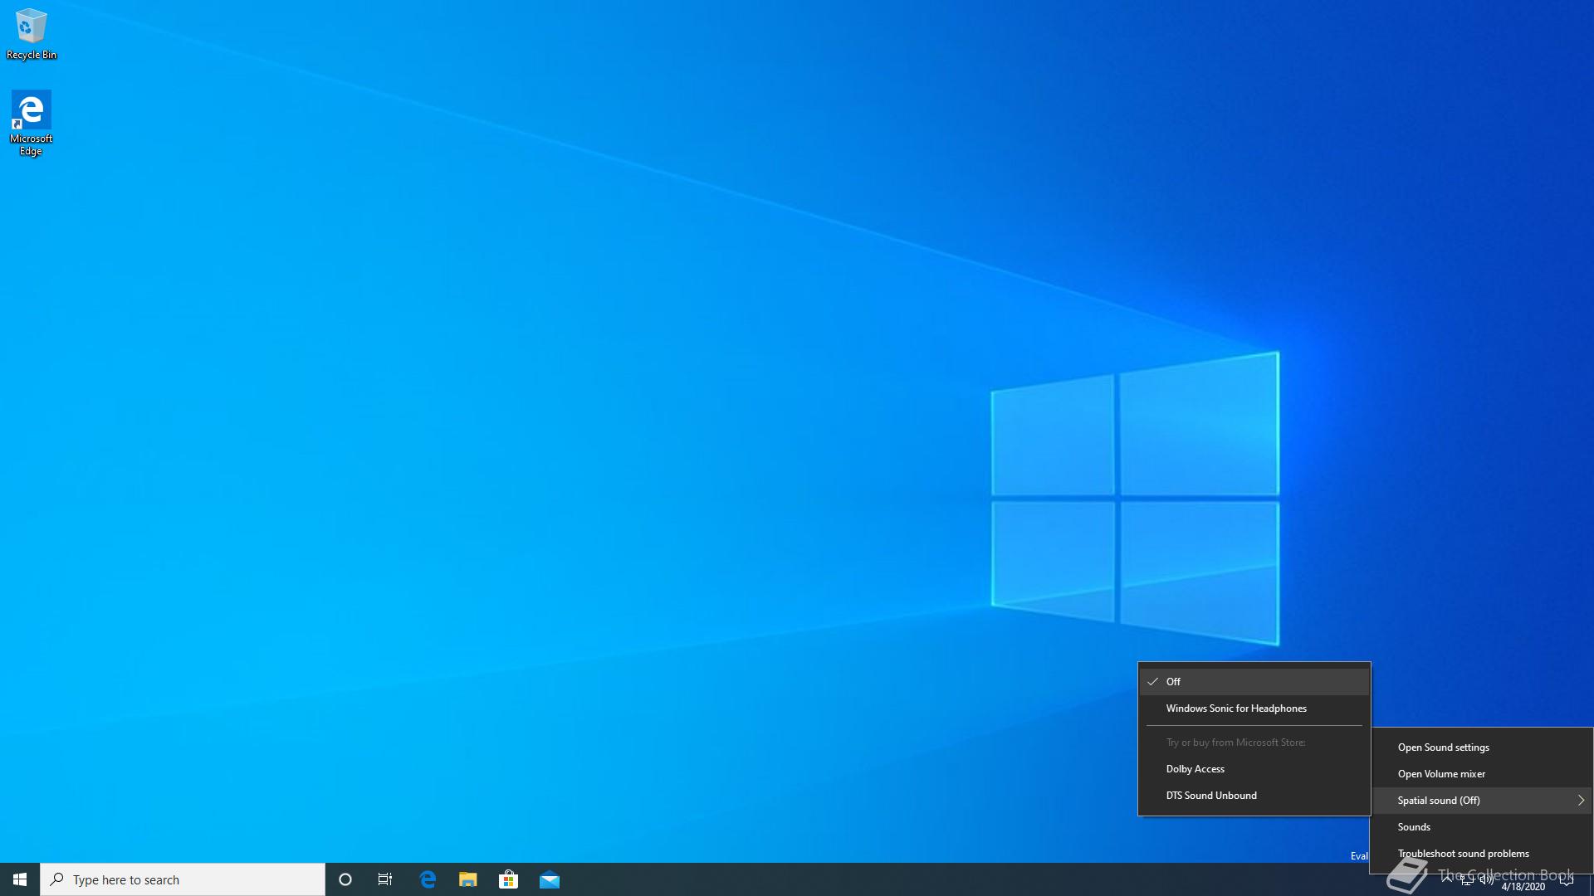Viewport: 1594px width, 896px height.
Task: Select the Microsoft Edge desktop shortcut
Action: tap(31, 123)
